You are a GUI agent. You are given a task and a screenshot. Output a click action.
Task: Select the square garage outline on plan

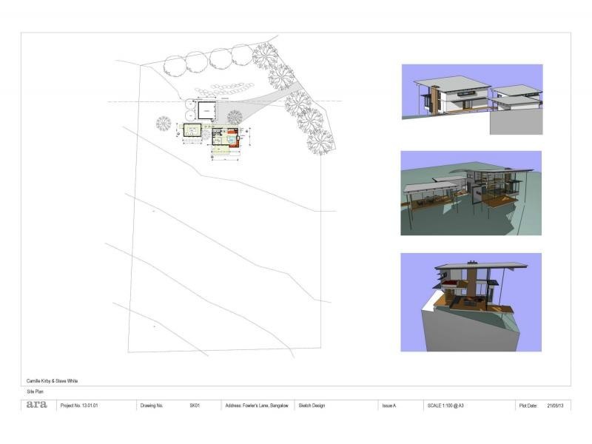click(205, 111)
